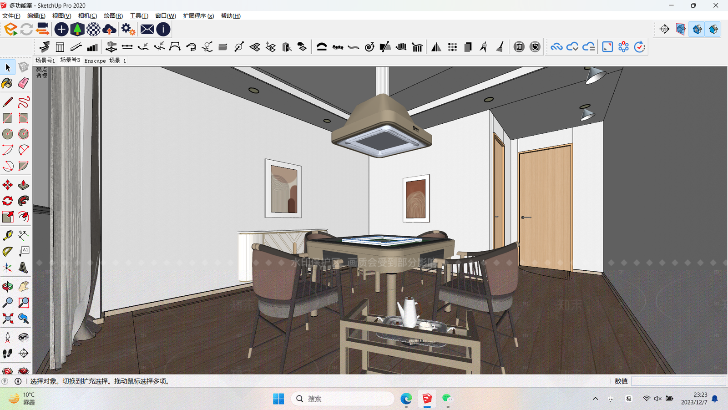Viewport: 728px width, 410px height.
Task: Open the 扩展程序(x) menu
Action: click(198, 15)
